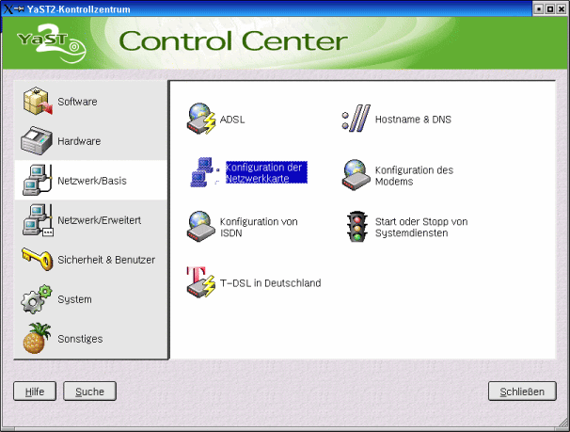Select the System category label

pos(74,299)
